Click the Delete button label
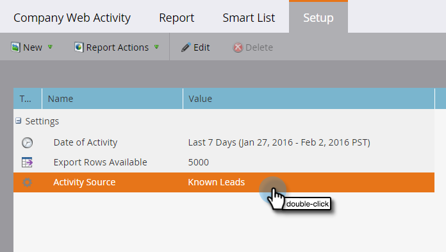Screen dimensions: 446x252 [259, 47]
